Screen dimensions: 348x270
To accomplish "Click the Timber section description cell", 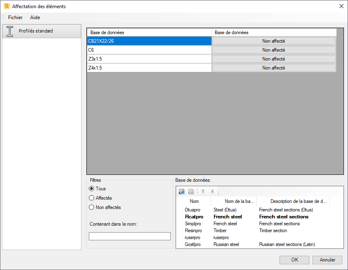I will pyautogui.click(x=273, y=231).
